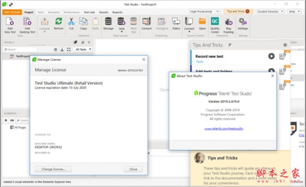Image resolution: width=306 pixels, height=187 pixels.
Task: Click filter icon beside Tips And Tricks title
Action: [230, 45]
